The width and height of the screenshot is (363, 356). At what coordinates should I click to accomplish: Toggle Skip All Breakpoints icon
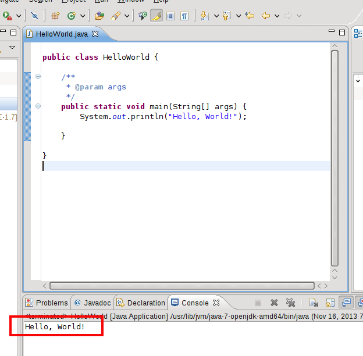pos(34,16)
